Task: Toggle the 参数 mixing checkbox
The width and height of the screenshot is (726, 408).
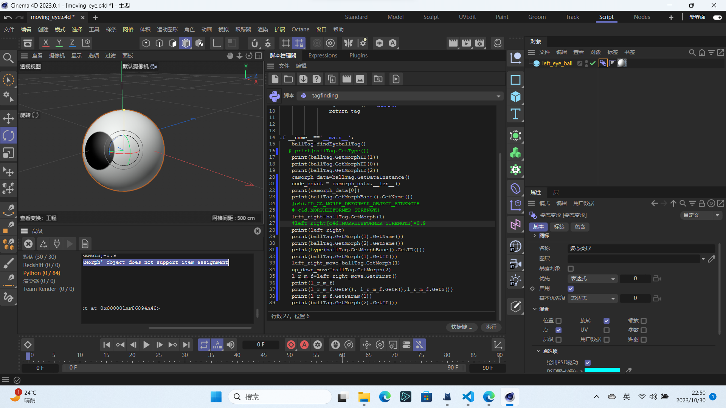Action: click(x=644, y=330)
